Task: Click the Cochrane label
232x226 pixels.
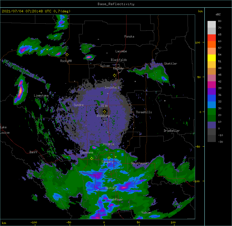Action: (x=87, y=152)
